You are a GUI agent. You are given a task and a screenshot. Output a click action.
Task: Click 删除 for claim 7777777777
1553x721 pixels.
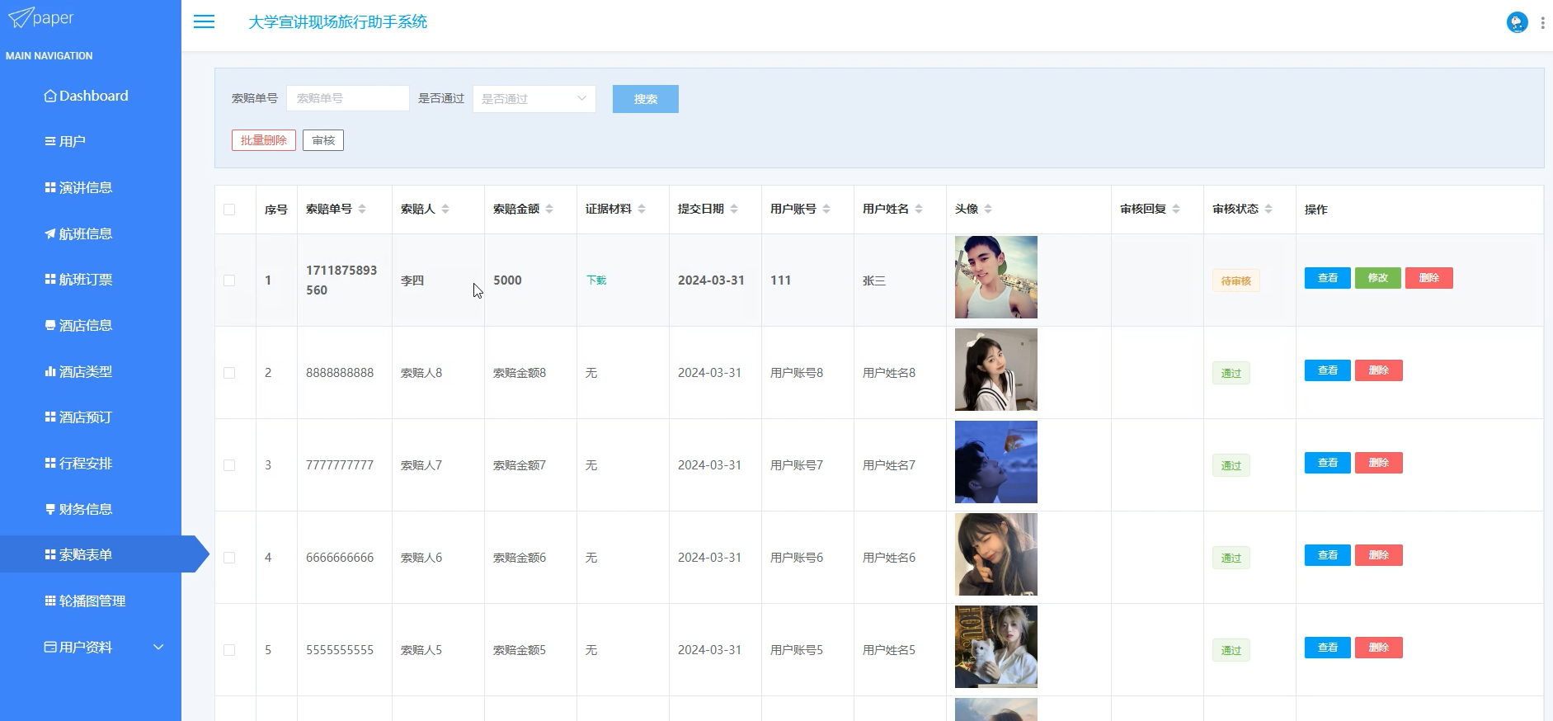pos(1379,463)
